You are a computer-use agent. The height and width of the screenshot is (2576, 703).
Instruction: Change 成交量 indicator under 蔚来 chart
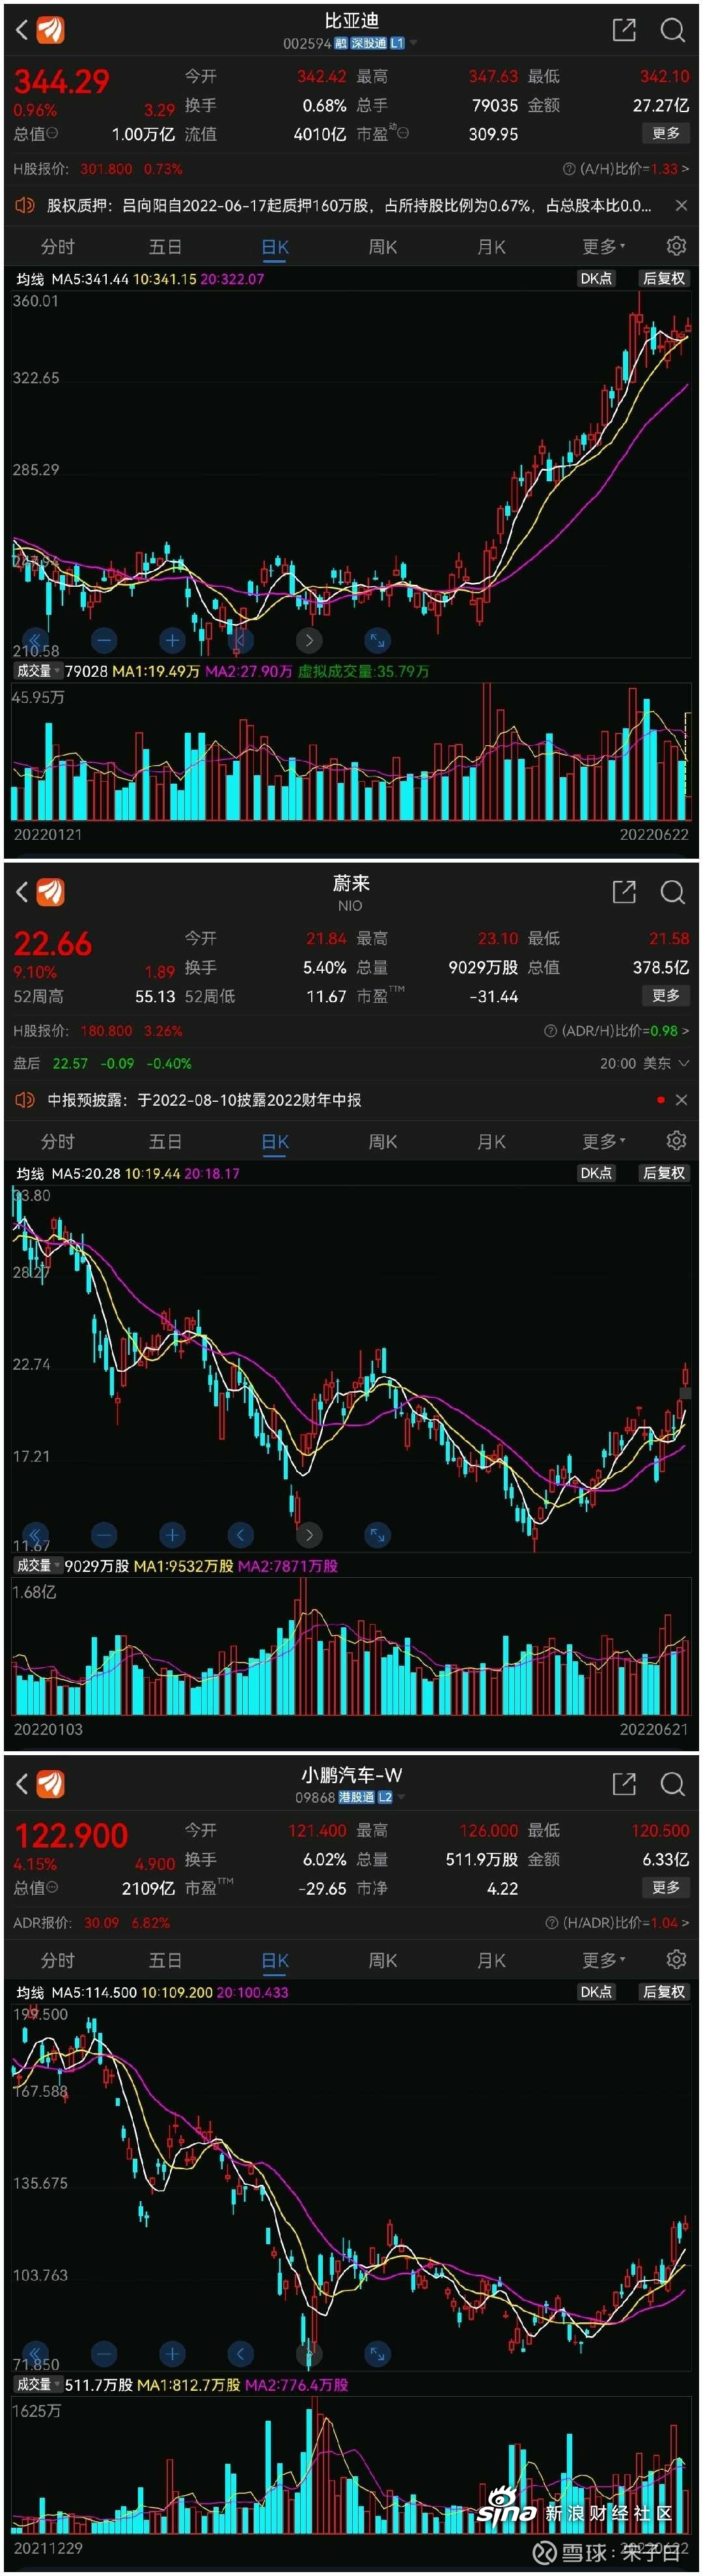[38, 1566]
